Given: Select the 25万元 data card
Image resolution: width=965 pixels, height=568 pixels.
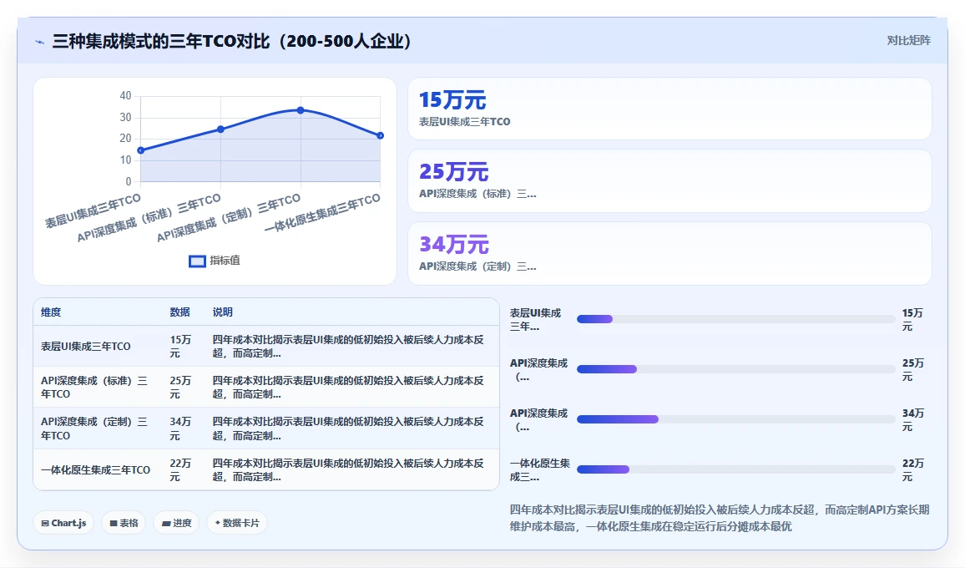Looking at the screenshot, I should click(669, 181).
